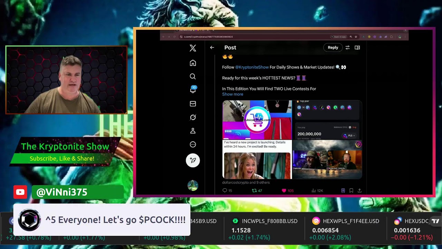Click the Open in app button

point(339,37)
